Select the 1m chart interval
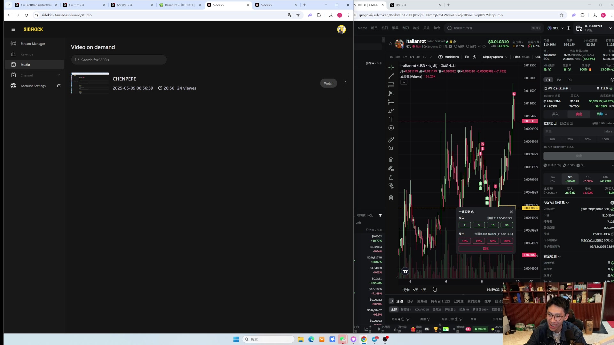 (x=405, y=57)
